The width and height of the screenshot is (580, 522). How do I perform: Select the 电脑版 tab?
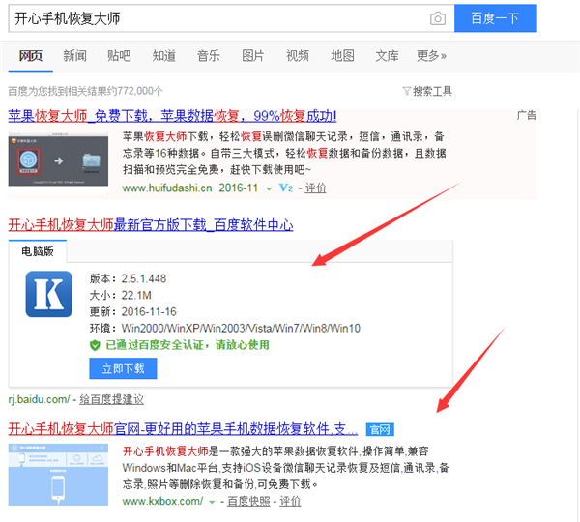tap(38, 251)
